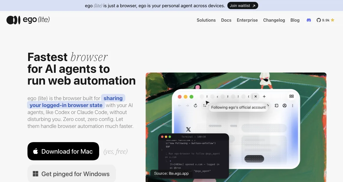Click the banner text about personal agent
Image resolution: width=343 pixels, height=182 pixels.
[155, 6]
